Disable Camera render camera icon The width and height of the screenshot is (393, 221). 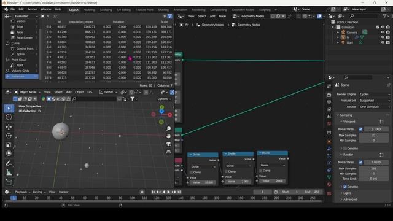point(388,33)
